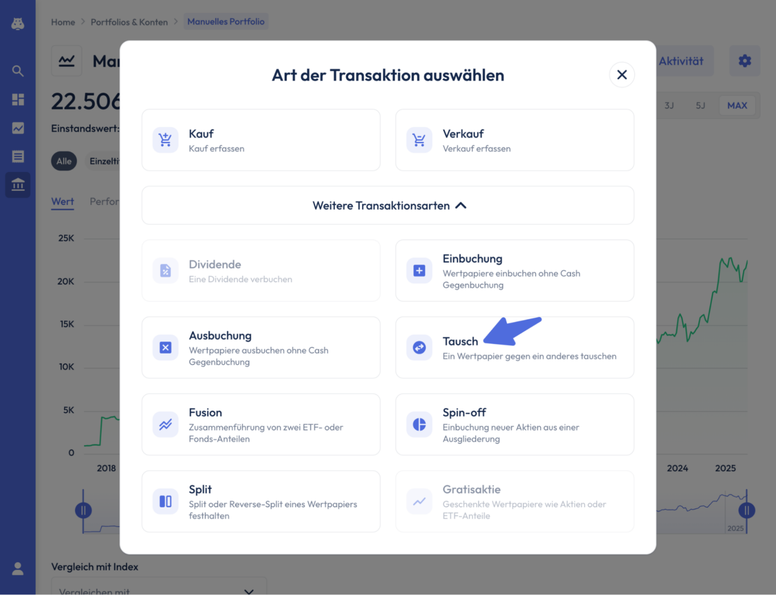
Task: Open the dashboard grid icon in sidebar
Action: tap(18, 99)
